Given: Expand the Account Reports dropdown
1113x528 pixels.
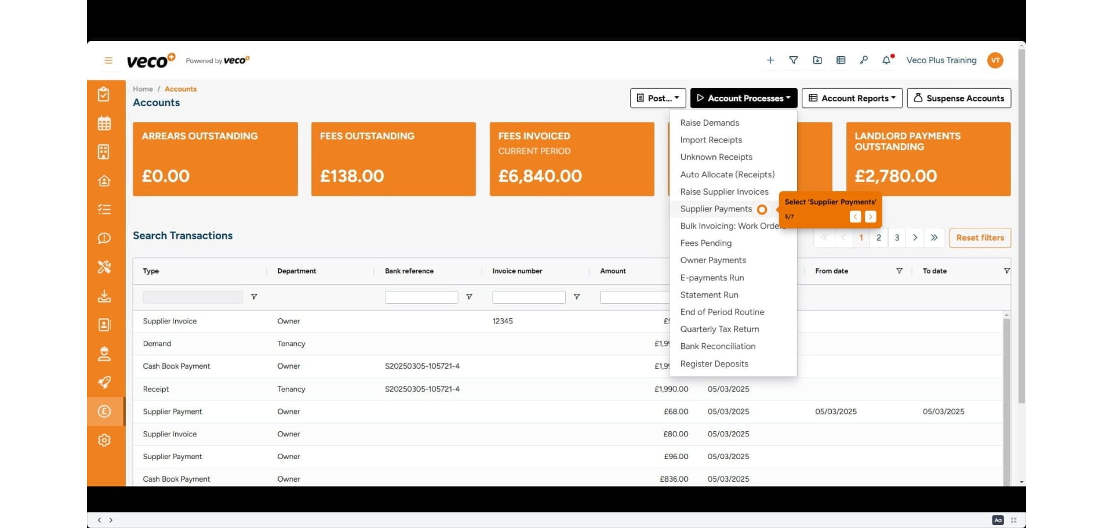Looking at the screenshot, I should tap(852, 98).
